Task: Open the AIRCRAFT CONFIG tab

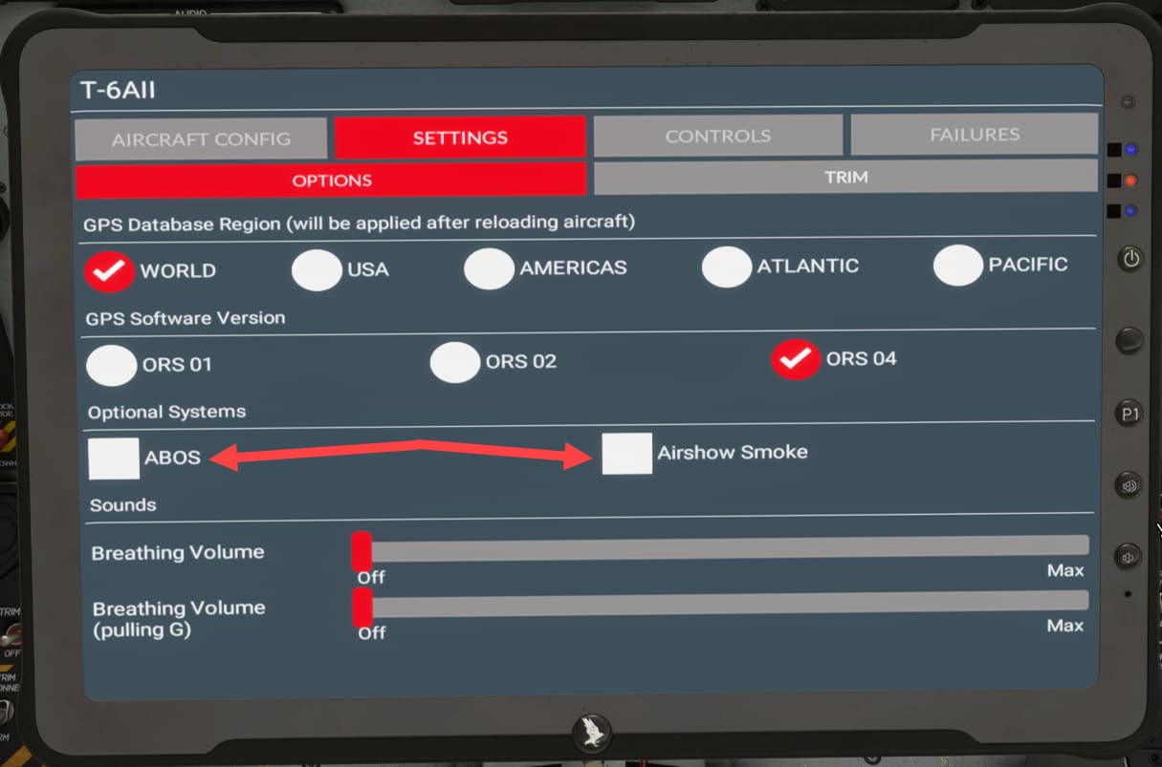Action: click(x=201, y=139)
